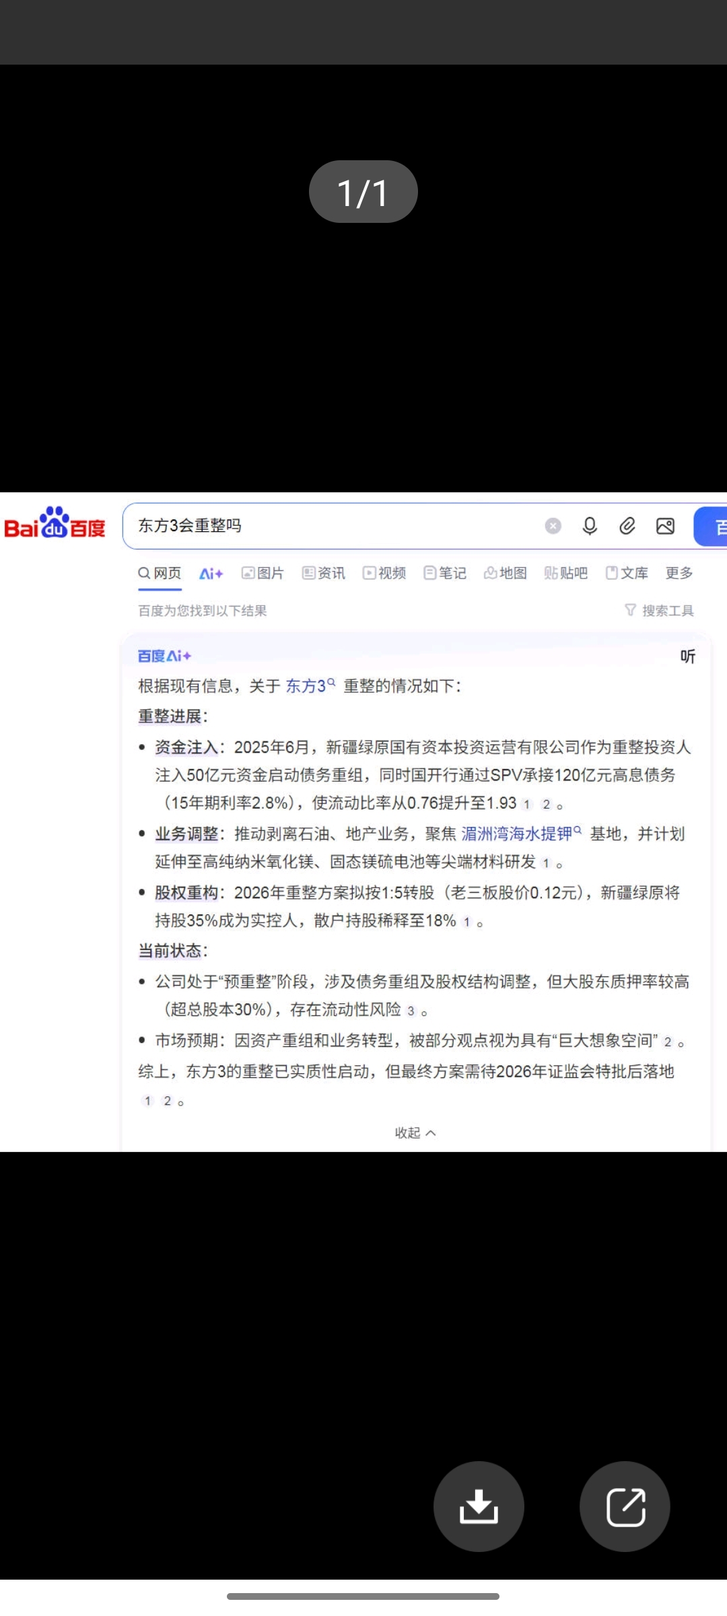Open the 视频 tab
This screenshot has height=1616, width=727.
384,573
